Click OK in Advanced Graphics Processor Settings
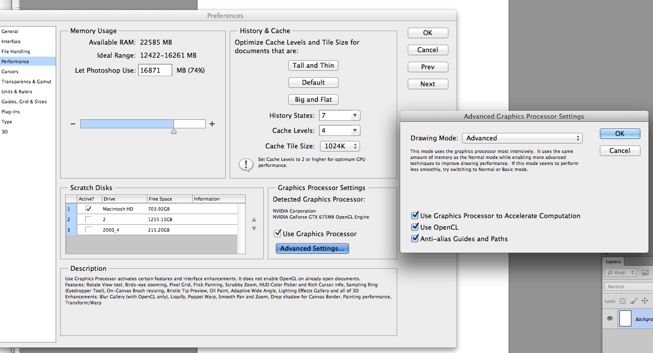653x353 pixels. [620, 133]
